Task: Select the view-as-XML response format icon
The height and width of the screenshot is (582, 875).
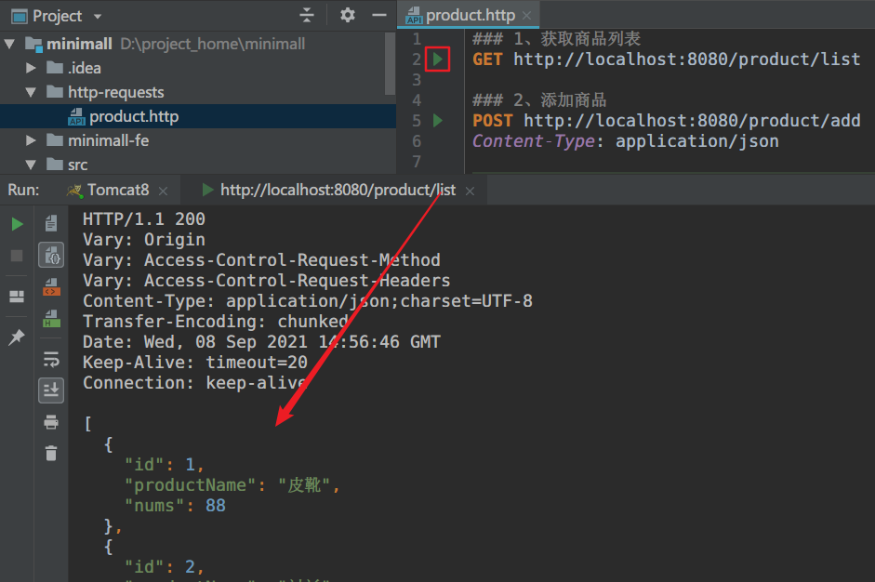Action: [x=51, y=286]
